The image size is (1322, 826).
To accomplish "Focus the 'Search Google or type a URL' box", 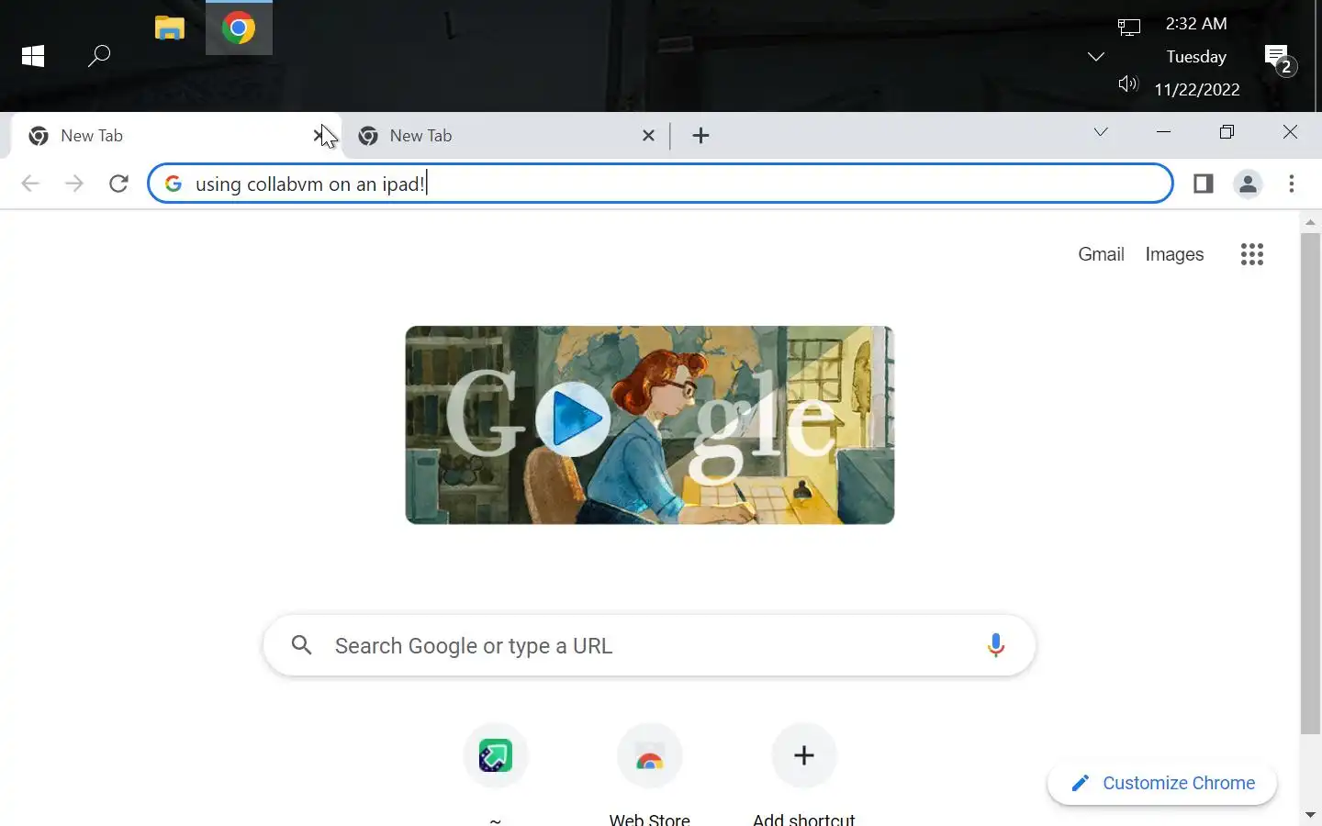I will click(649, 646).
